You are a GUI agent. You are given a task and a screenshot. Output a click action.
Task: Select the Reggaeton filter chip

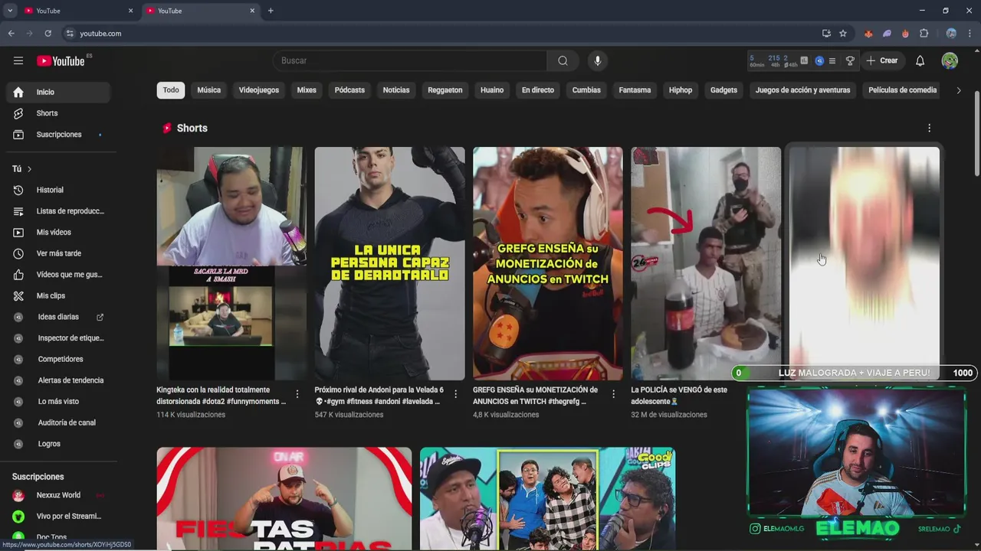(445, 90)
